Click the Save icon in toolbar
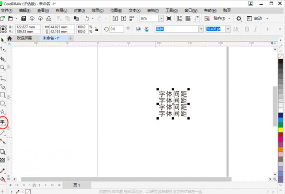 pos(24,18)
